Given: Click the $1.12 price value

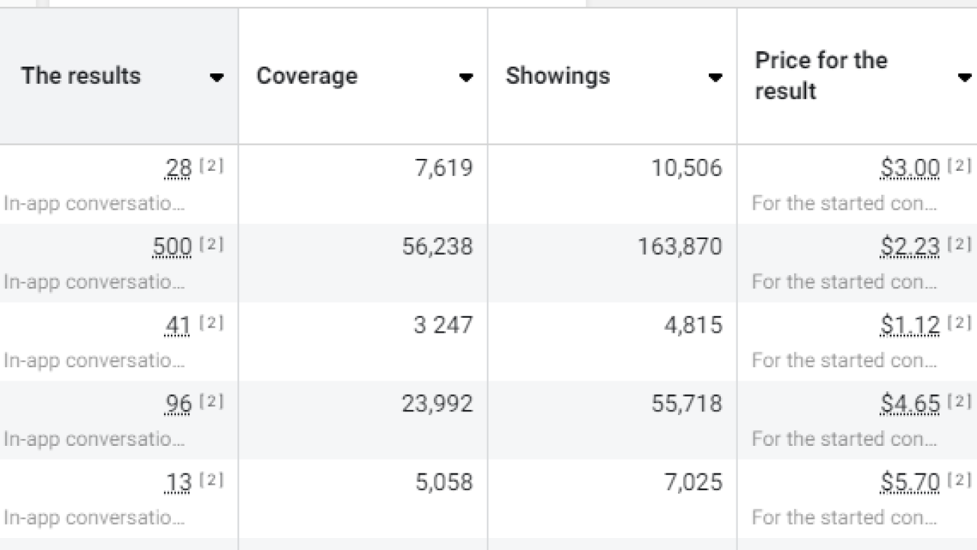Looking at the screenshot, I should [910, 325].
